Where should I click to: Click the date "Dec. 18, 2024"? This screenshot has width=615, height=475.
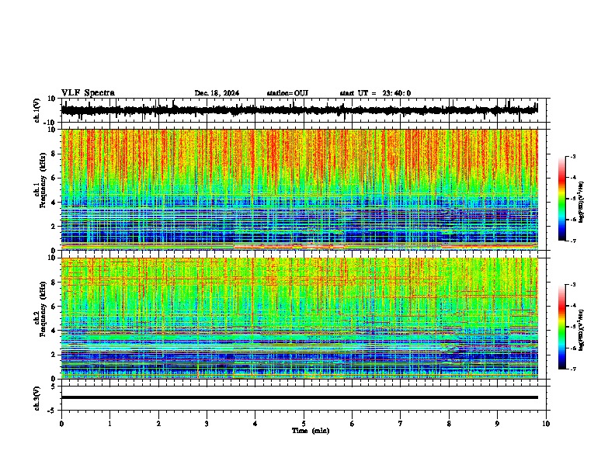click(x=217, y=93)
